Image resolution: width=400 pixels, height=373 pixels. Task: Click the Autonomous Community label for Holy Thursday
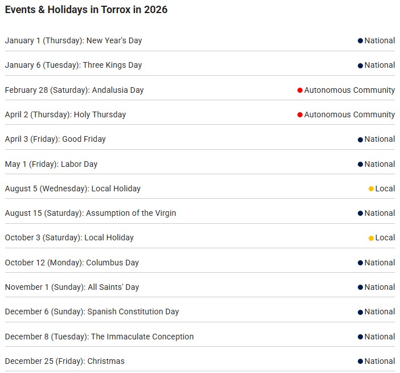tap(349, 114)
